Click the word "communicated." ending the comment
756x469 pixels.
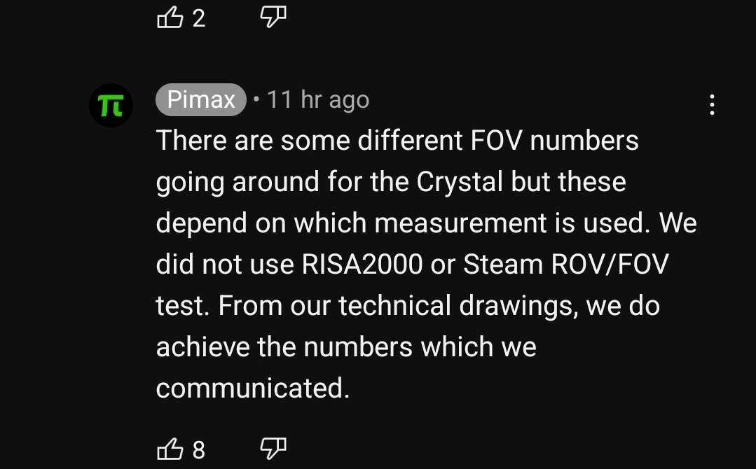252,388
